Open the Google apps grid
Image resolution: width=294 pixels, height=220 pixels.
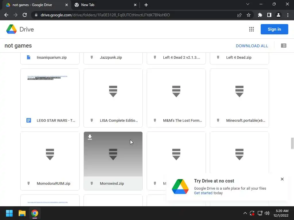pos(252,29)
